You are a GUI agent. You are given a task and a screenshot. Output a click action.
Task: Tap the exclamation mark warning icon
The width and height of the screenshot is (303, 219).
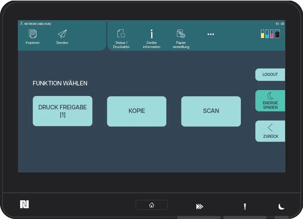245,207
